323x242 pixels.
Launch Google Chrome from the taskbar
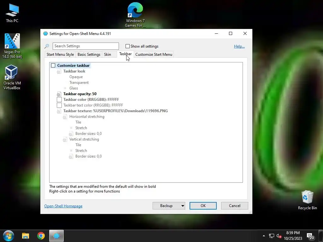[41, 236]
